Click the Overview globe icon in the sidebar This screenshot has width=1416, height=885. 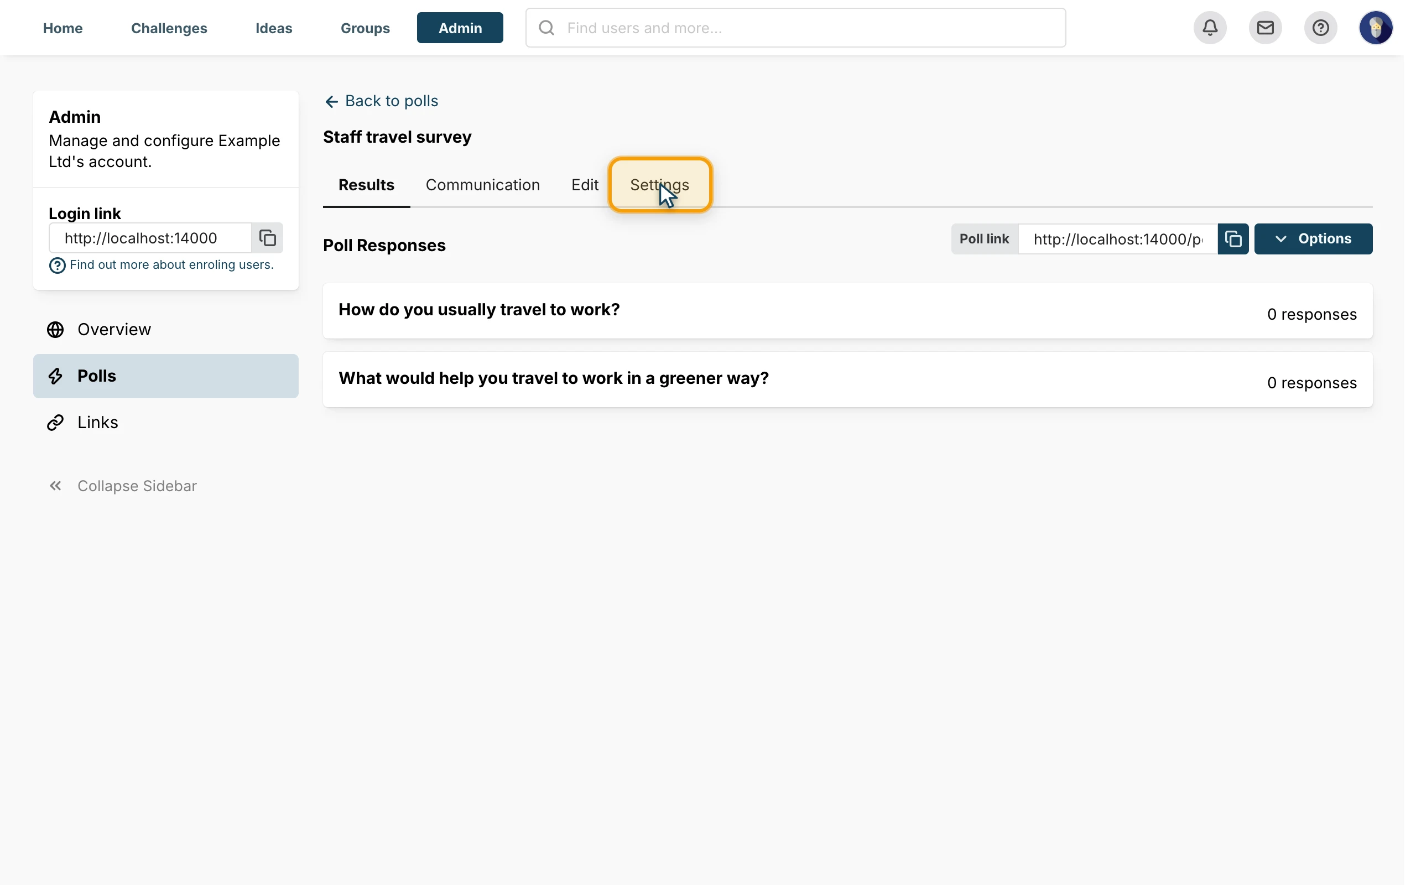pyautogui.click(x=55, y=330)
